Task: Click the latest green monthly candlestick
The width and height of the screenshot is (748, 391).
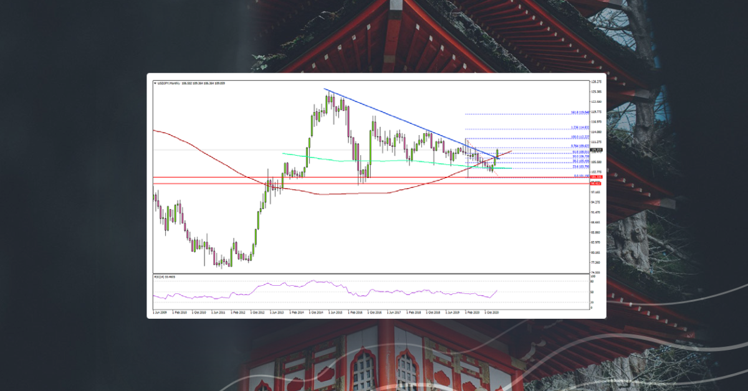Action: click(497, 154)
